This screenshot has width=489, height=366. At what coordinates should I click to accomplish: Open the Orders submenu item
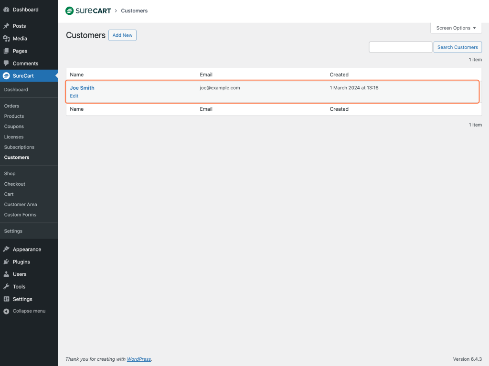11,106
